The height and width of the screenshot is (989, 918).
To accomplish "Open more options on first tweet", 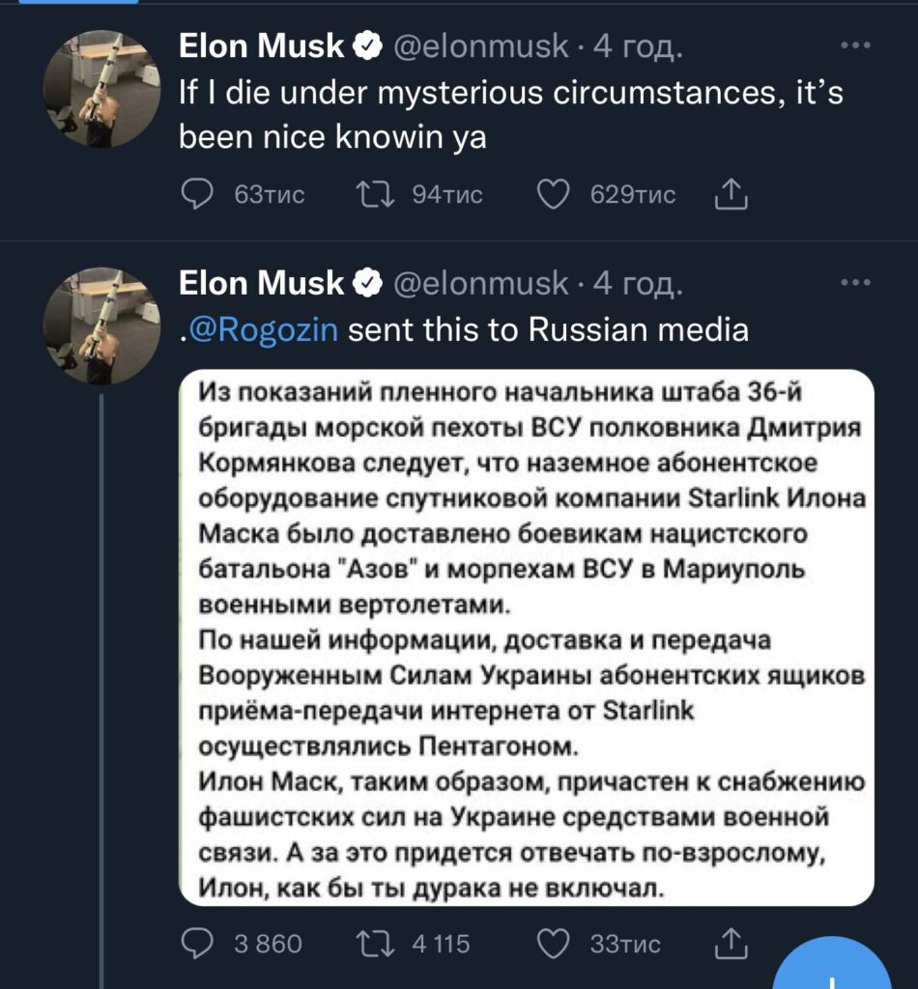I will [856, 44].
